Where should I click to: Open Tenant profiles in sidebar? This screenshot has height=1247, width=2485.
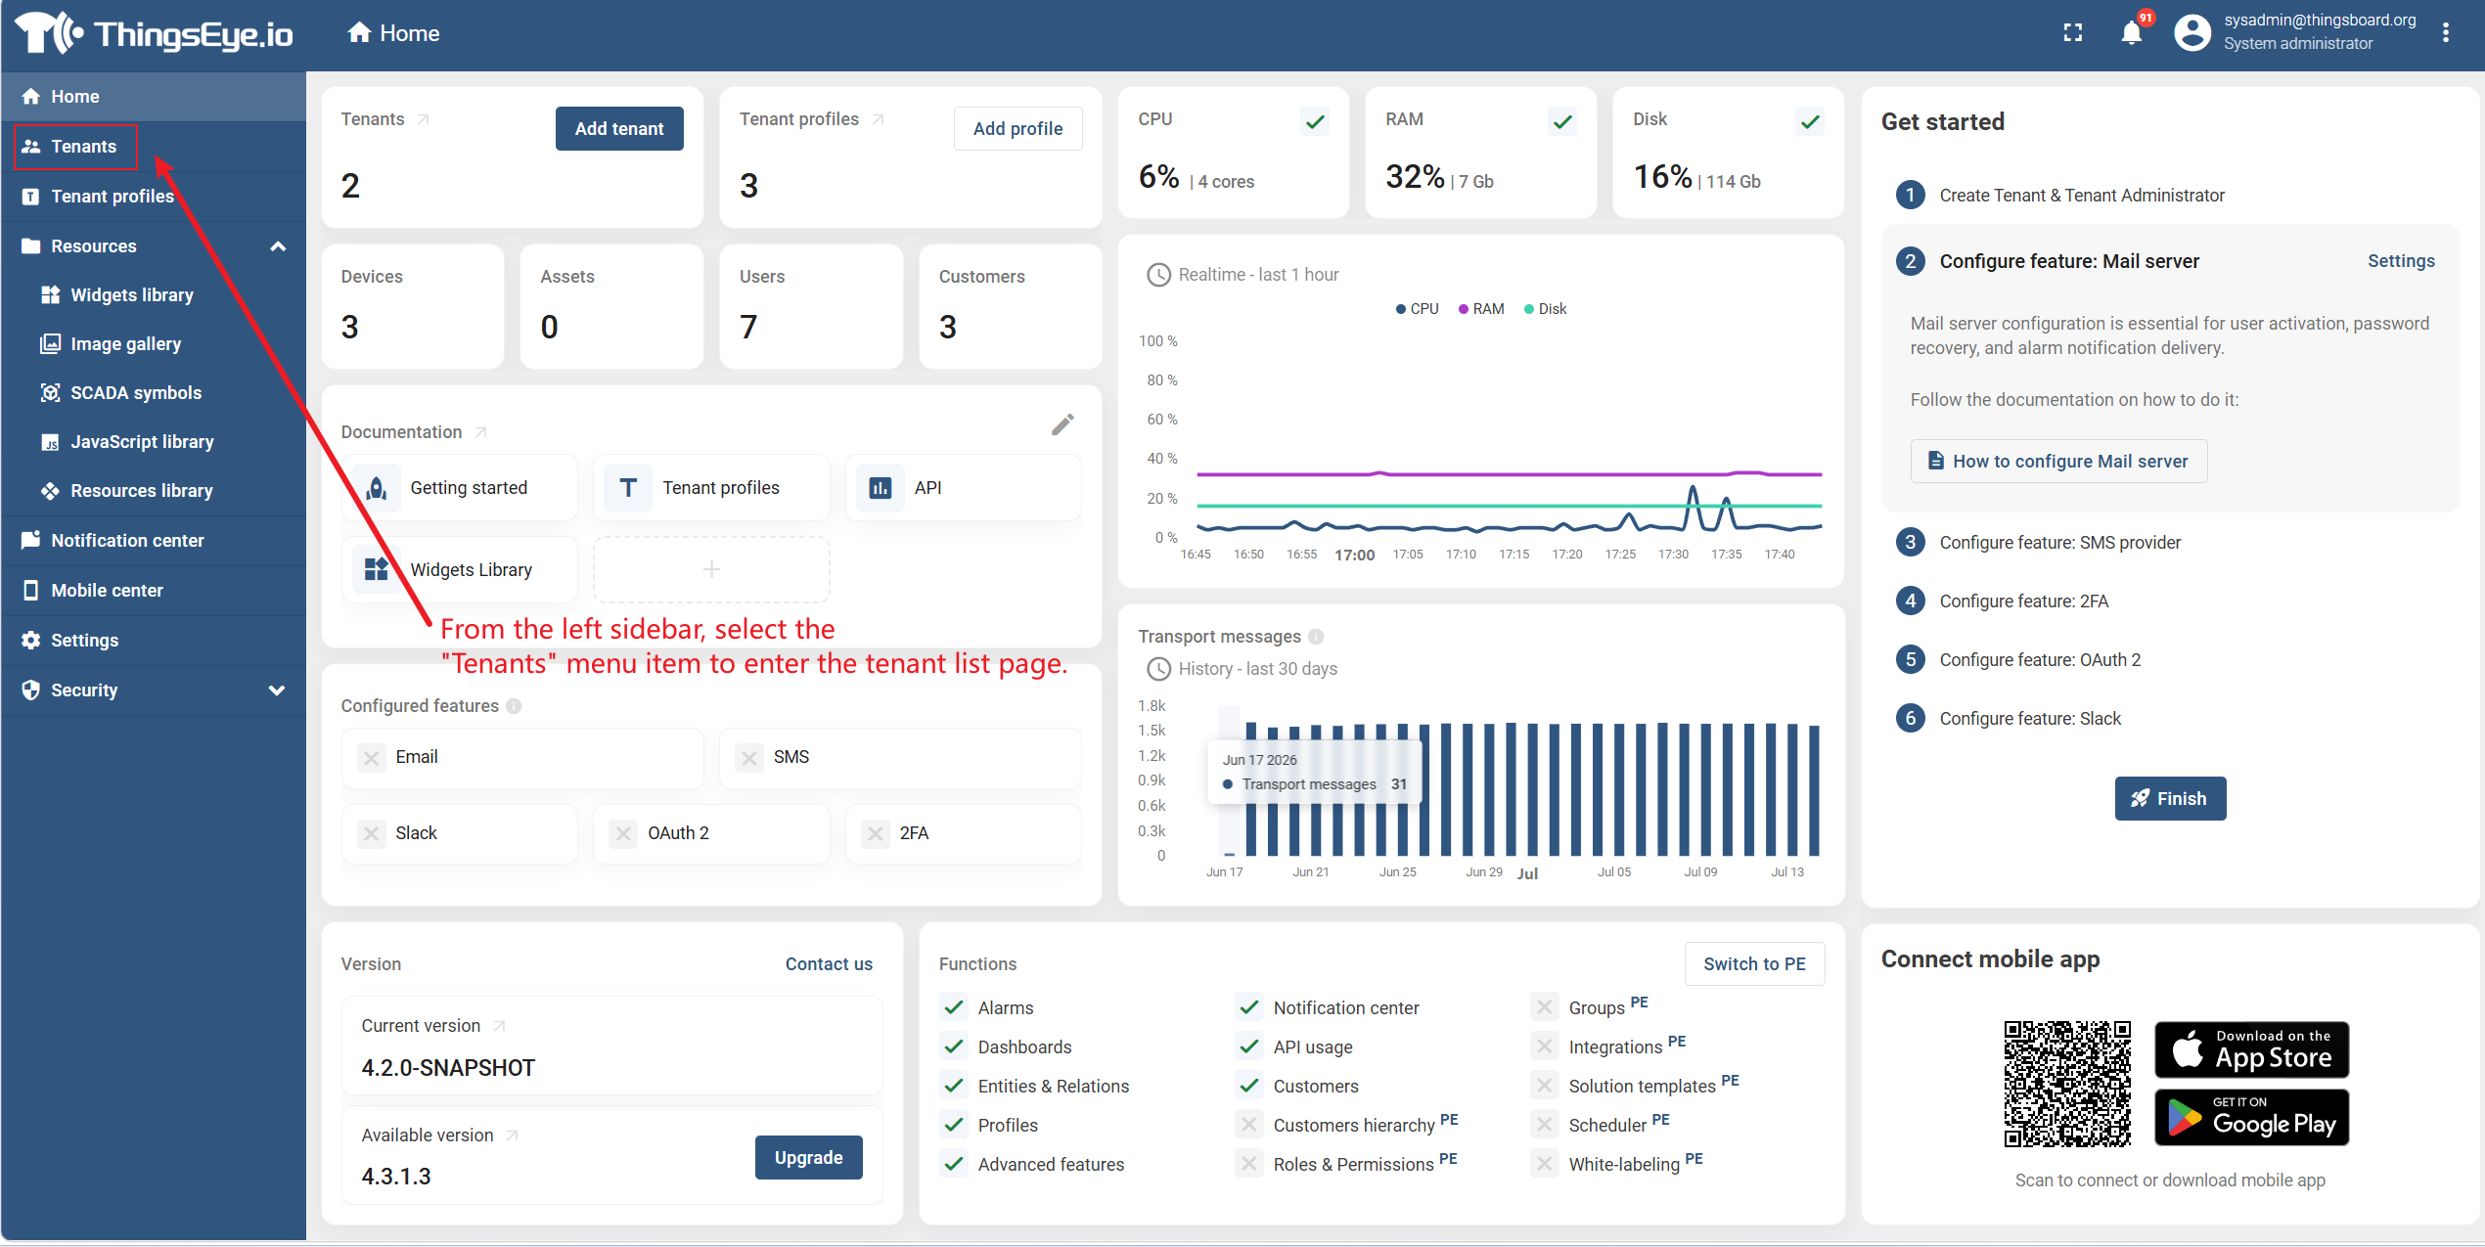(154, 197)
